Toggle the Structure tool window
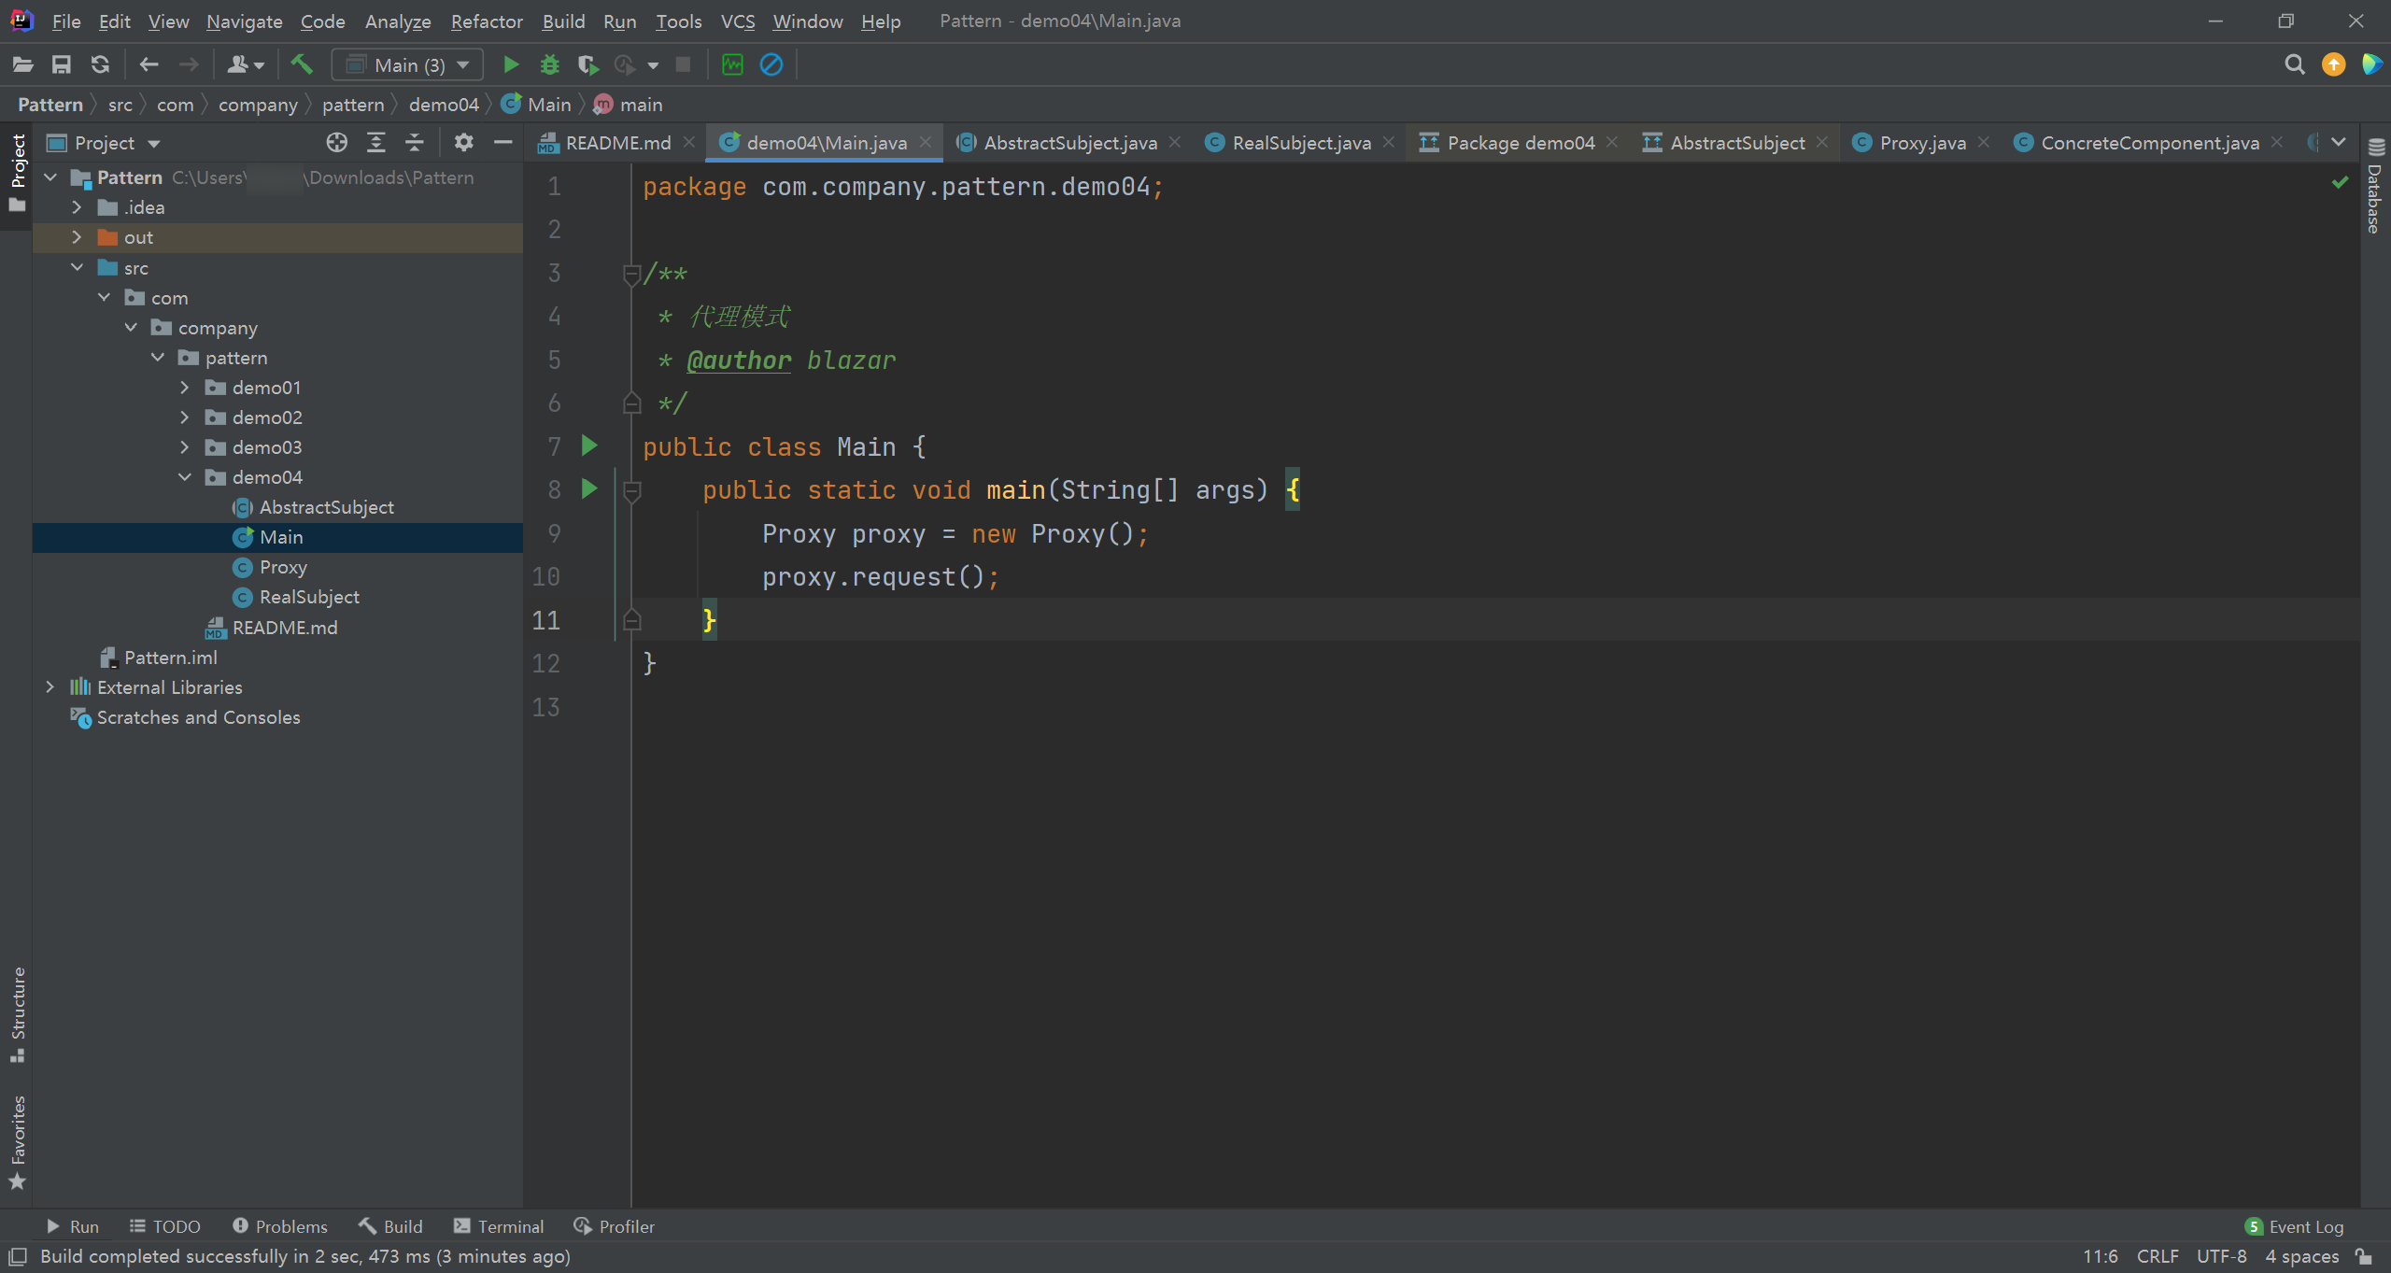This screenshot has height=1273, width=2391. (17, 1013)
